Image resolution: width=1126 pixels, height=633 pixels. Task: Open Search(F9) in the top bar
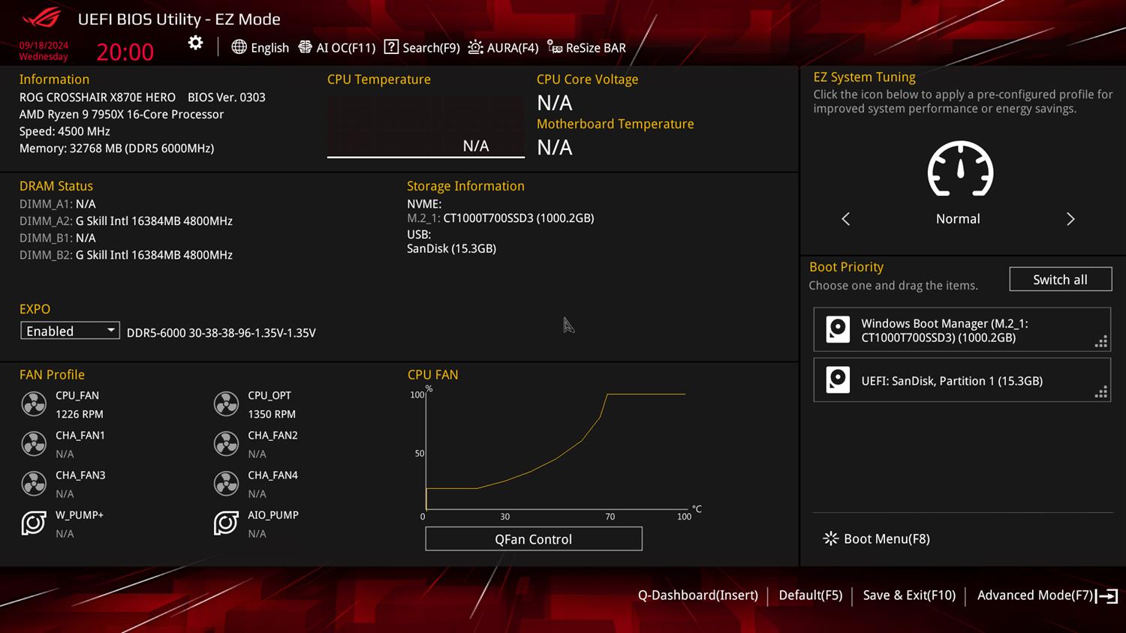tap(422, 47)
